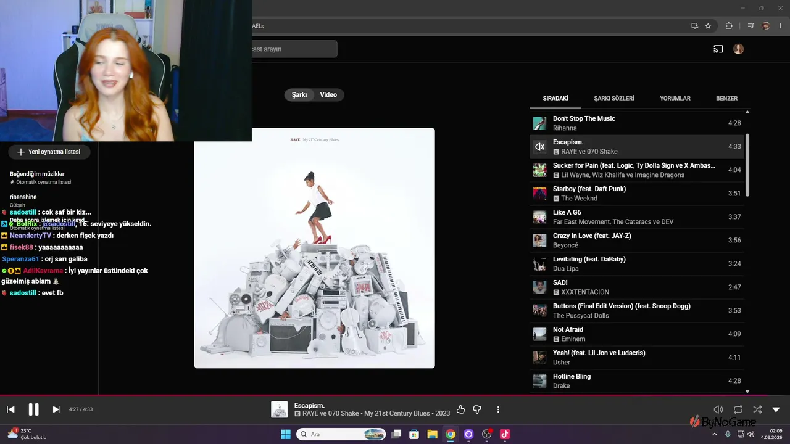This screenshot has width=790, height=444.
Task: Click the queue scrollbar up arrow
Action: click(747, 112)
